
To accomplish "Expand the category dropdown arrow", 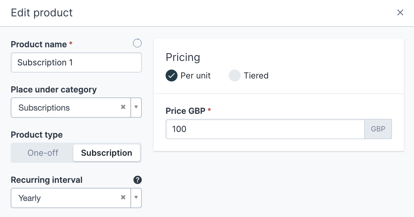I will pos(136,107).
